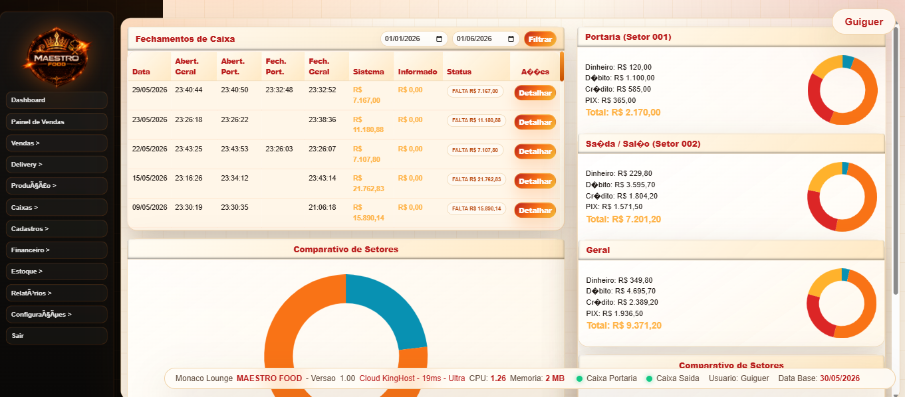Click the Saída / Salão (Setor 002) donut chart
Image resolution: width=905 pixels, height=397 pixels.
(x=842, y=197)
